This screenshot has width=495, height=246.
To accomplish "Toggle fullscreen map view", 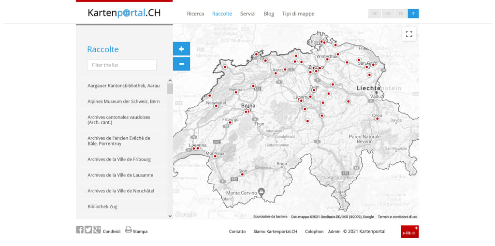I will 409,34.
